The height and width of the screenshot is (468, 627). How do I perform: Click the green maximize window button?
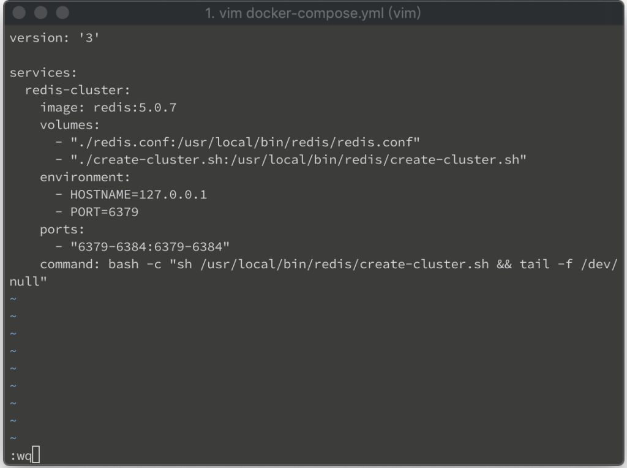(x=62, y=13)
